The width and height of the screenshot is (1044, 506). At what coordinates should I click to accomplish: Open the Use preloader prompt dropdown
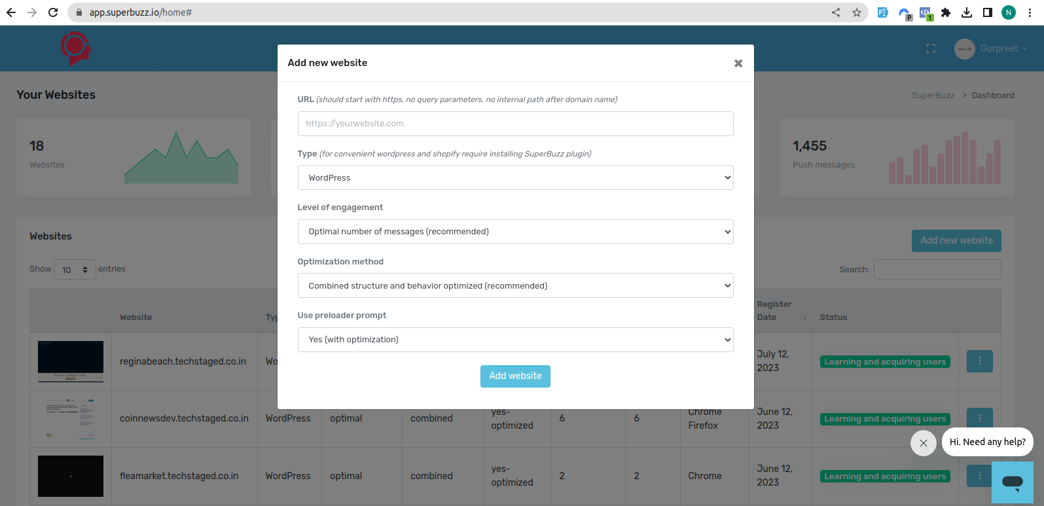pos(515,340)
